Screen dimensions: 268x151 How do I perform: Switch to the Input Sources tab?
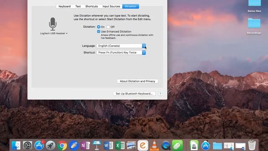[x=111, y=6]
